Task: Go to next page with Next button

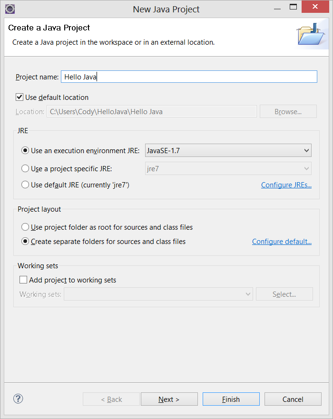Action: (x=169, y=399)
